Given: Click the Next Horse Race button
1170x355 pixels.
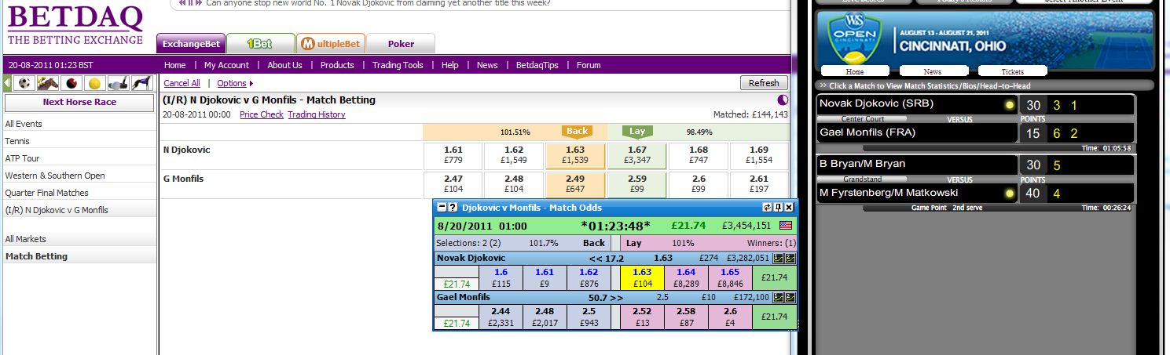Looking at the screenshot, I should [79, 102].
